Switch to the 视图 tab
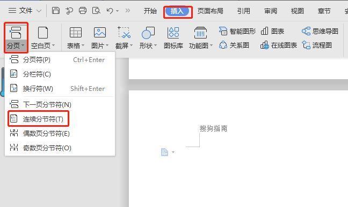This screenshot has width=348, height=207. point(297,11)
